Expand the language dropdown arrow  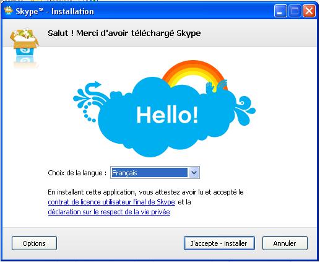(x=194, y=172)
